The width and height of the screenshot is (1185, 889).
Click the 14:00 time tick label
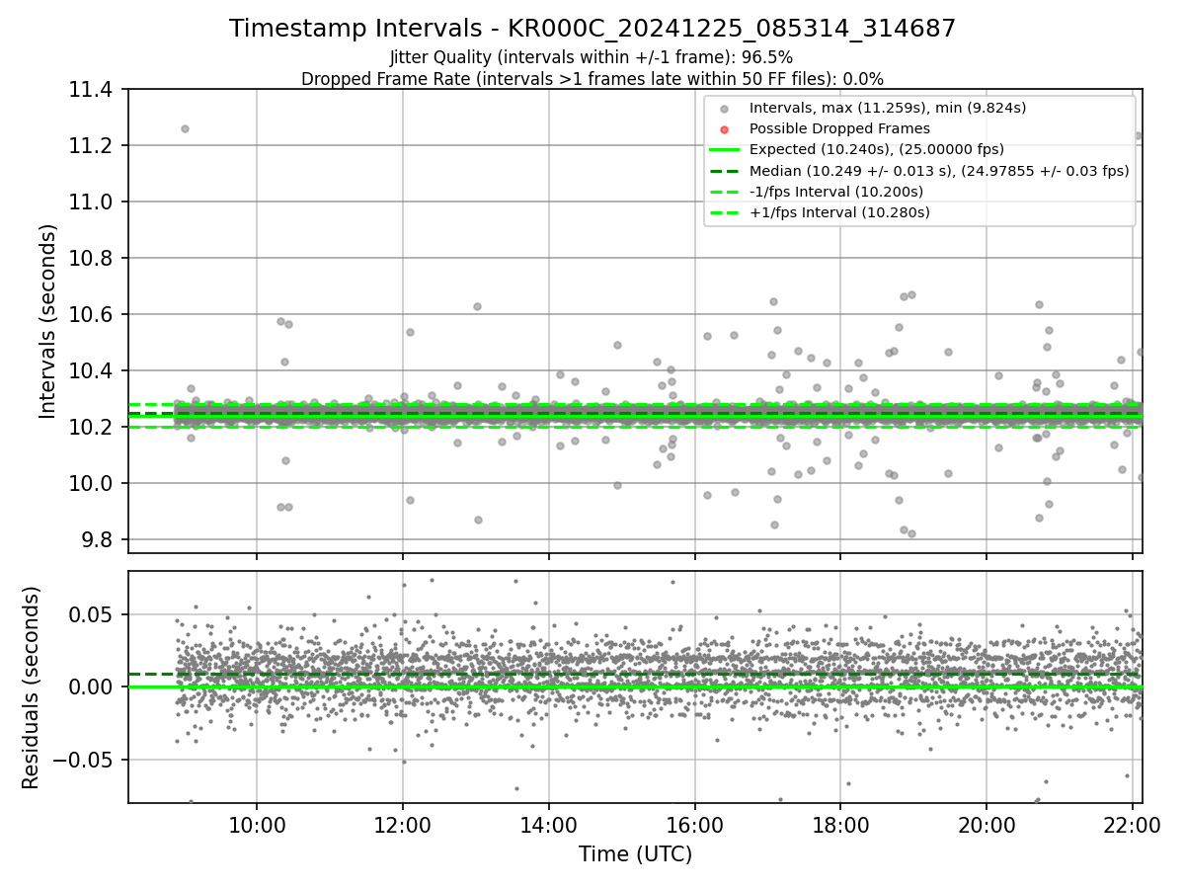tap(548, 825)
